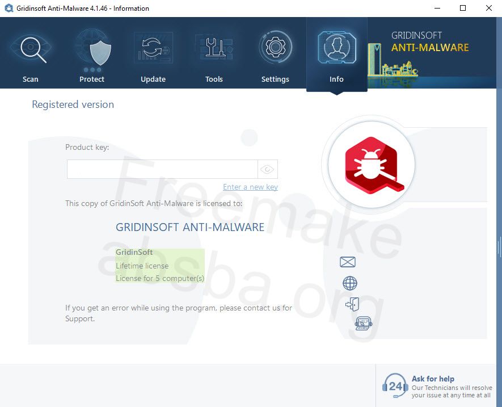
Task: Follow the 'Enter a new key' link
Action: pos(250,187)
